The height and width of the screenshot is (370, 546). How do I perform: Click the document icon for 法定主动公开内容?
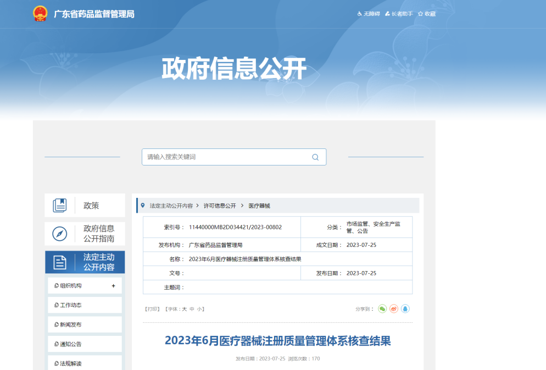(59, 262)
